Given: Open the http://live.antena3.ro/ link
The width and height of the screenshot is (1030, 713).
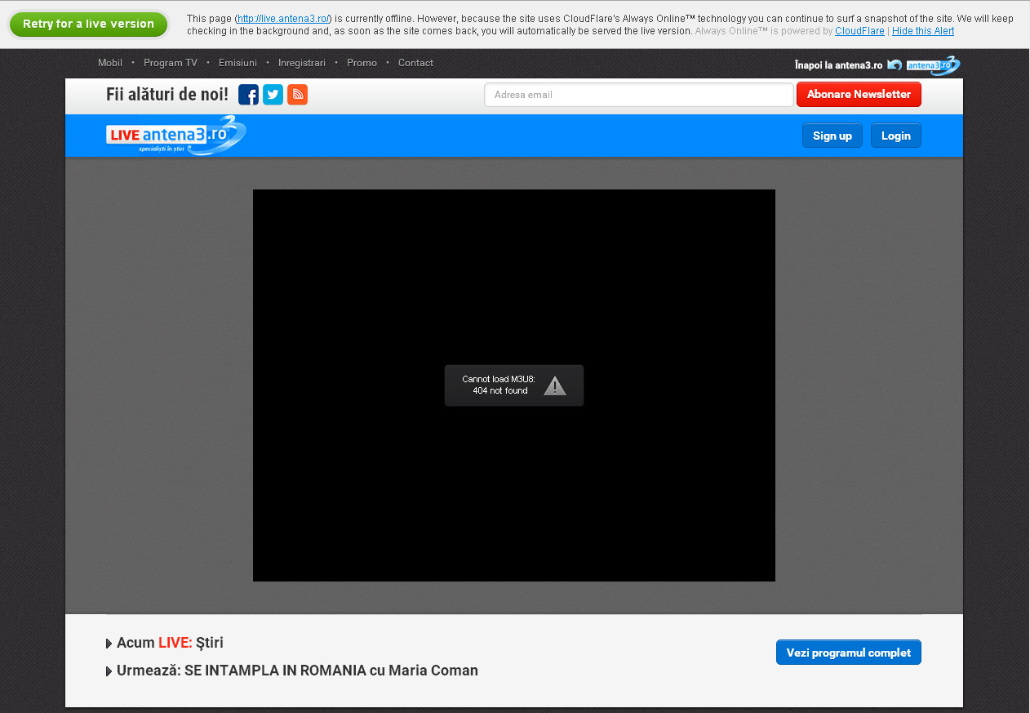Looking at the screenshot, I should tap(283, 19).
